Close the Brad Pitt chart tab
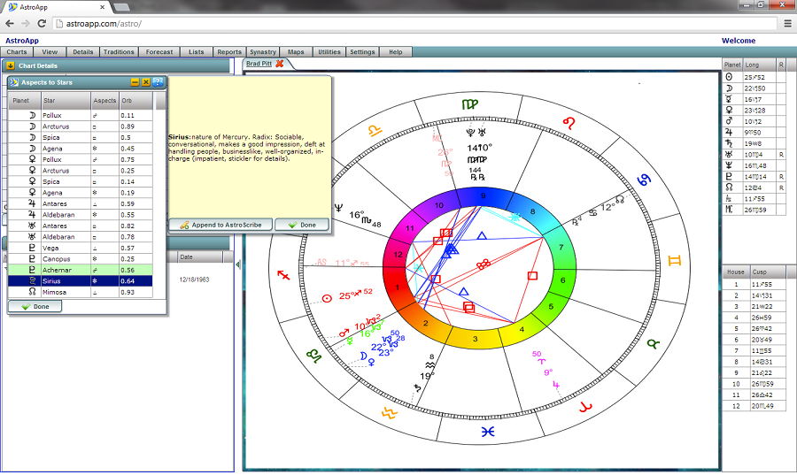The image size is (797, 475). click(x=280, y=64)
